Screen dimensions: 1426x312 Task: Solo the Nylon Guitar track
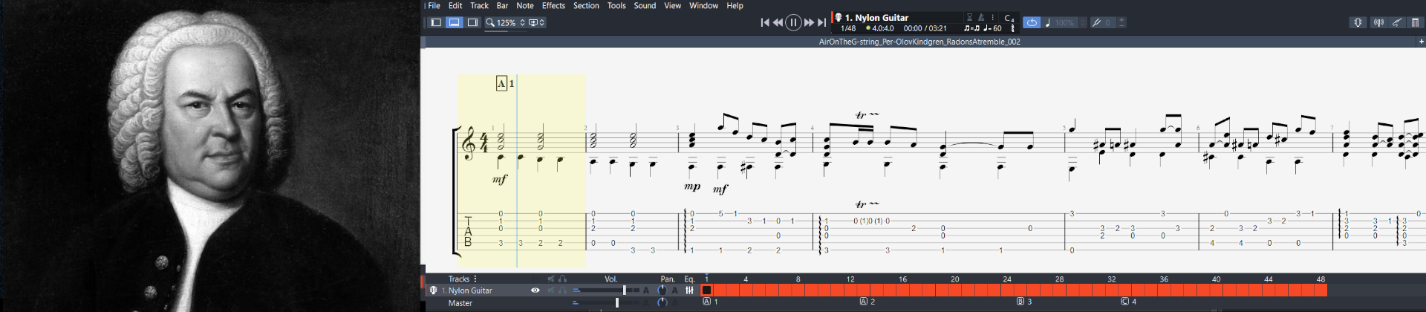(562, 290)
